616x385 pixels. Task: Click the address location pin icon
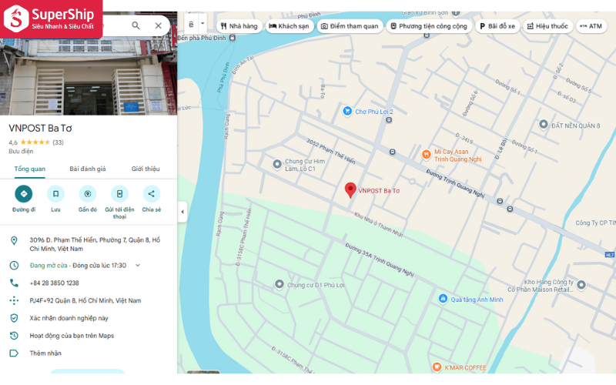[14, 241]
